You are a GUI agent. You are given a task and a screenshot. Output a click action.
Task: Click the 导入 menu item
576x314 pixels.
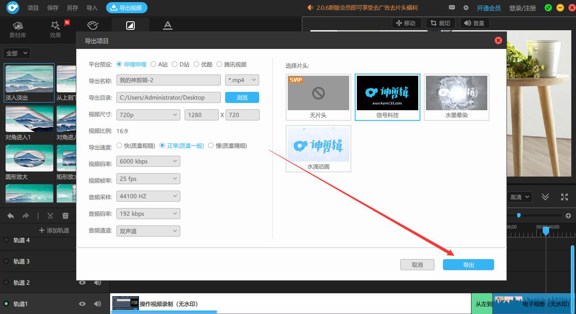(92, 8)
